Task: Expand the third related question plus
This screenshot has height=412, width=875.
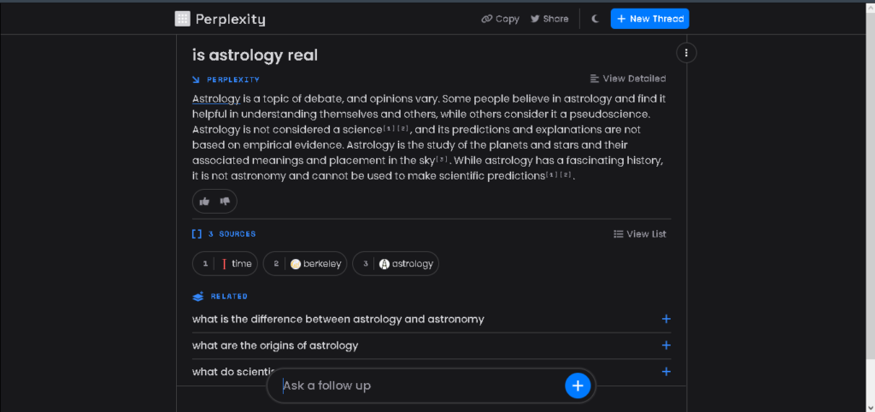Action: [x=666, y=372]
